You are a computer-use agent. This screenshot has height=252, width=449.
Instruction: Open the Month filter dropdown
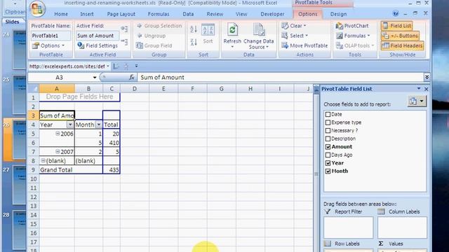(x=98, y=125)
